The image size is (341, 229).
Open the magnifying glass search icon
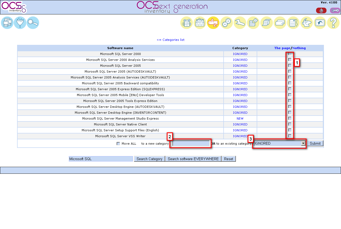pyautogui.click(x=33, y=23)
